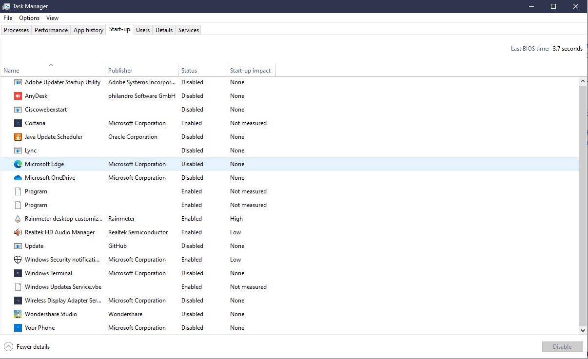Select the 'Windows Terminal' entry name
Screen dimensions: 588x359
click(48, 273)
